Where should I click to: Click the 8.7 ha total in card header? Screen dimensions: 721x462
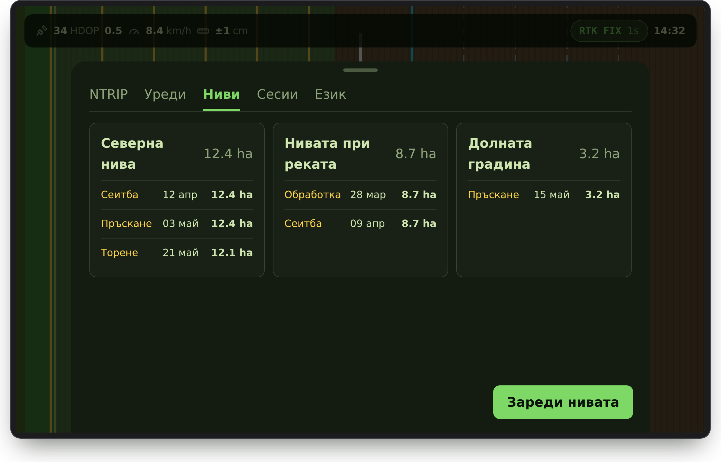(416, 154)
